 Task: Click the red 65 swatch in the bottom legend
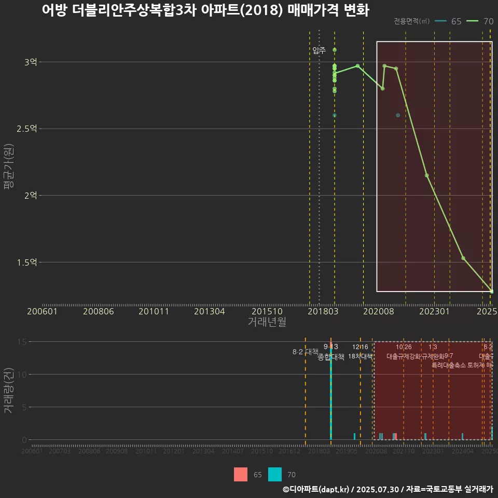[240, 474]
